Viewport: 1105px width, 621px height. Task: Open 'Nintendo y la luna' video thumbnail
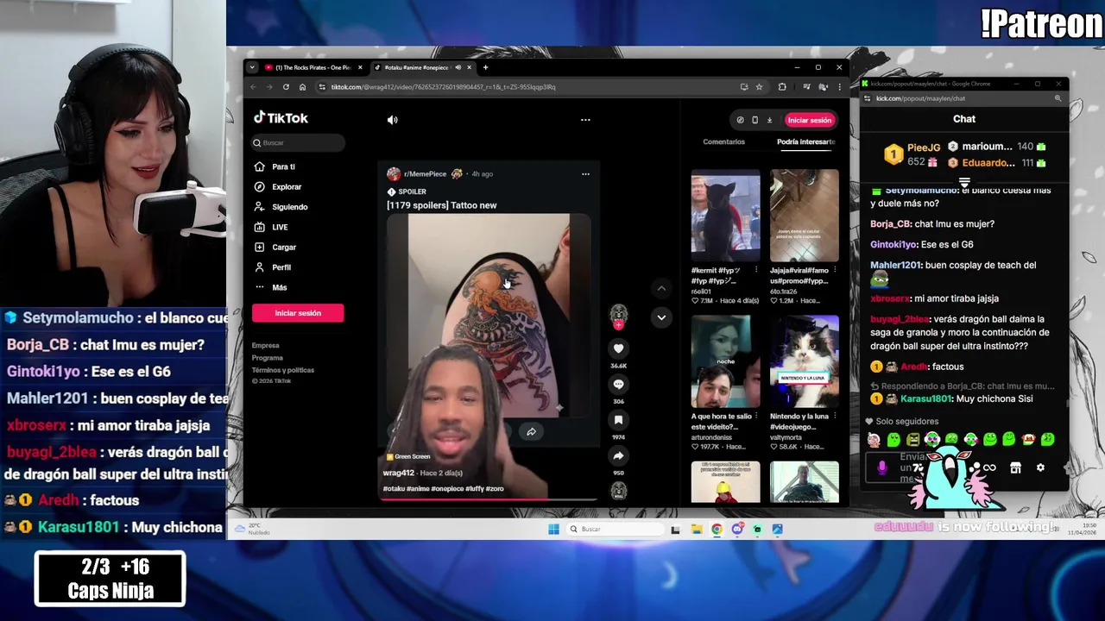tap(804, 361)
